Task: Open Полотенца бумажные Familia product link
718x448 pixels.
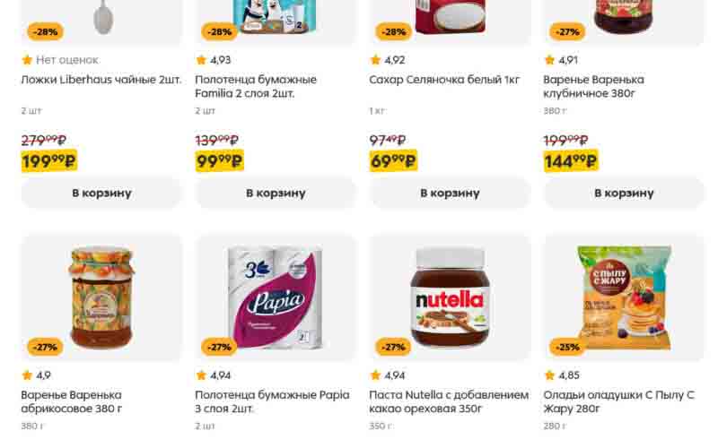Action: click(x=256, y=86)
